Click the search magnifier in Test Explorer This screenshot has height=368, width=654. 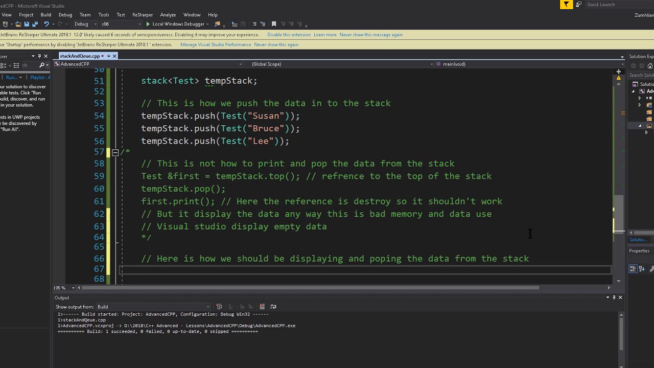[x=42, y=65]
